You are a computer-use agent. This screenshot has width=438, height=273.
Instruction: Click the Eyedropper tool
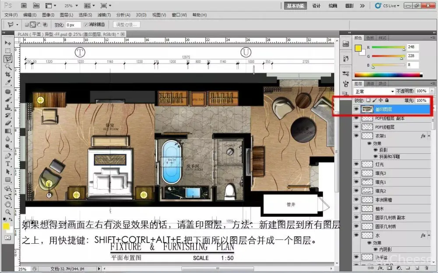pos(8,83)
